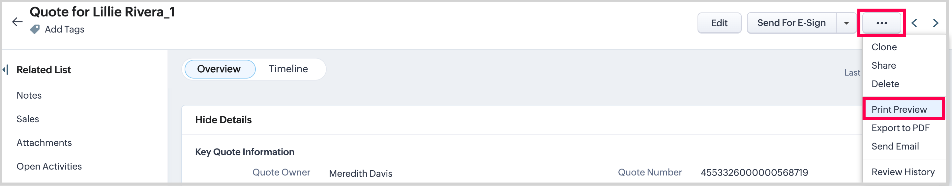Collapse the Related List sidebar
The image size is (952, 186).
[x=5, y=70]
